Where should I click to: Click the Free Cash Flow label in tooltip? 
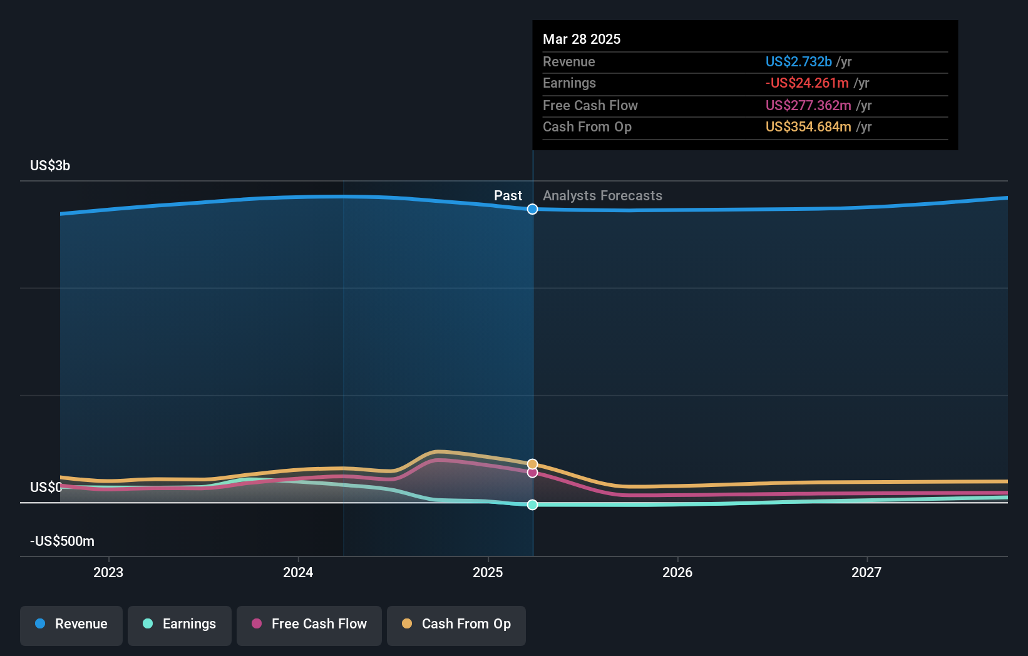pyautogui.click(x=590, y=105)
